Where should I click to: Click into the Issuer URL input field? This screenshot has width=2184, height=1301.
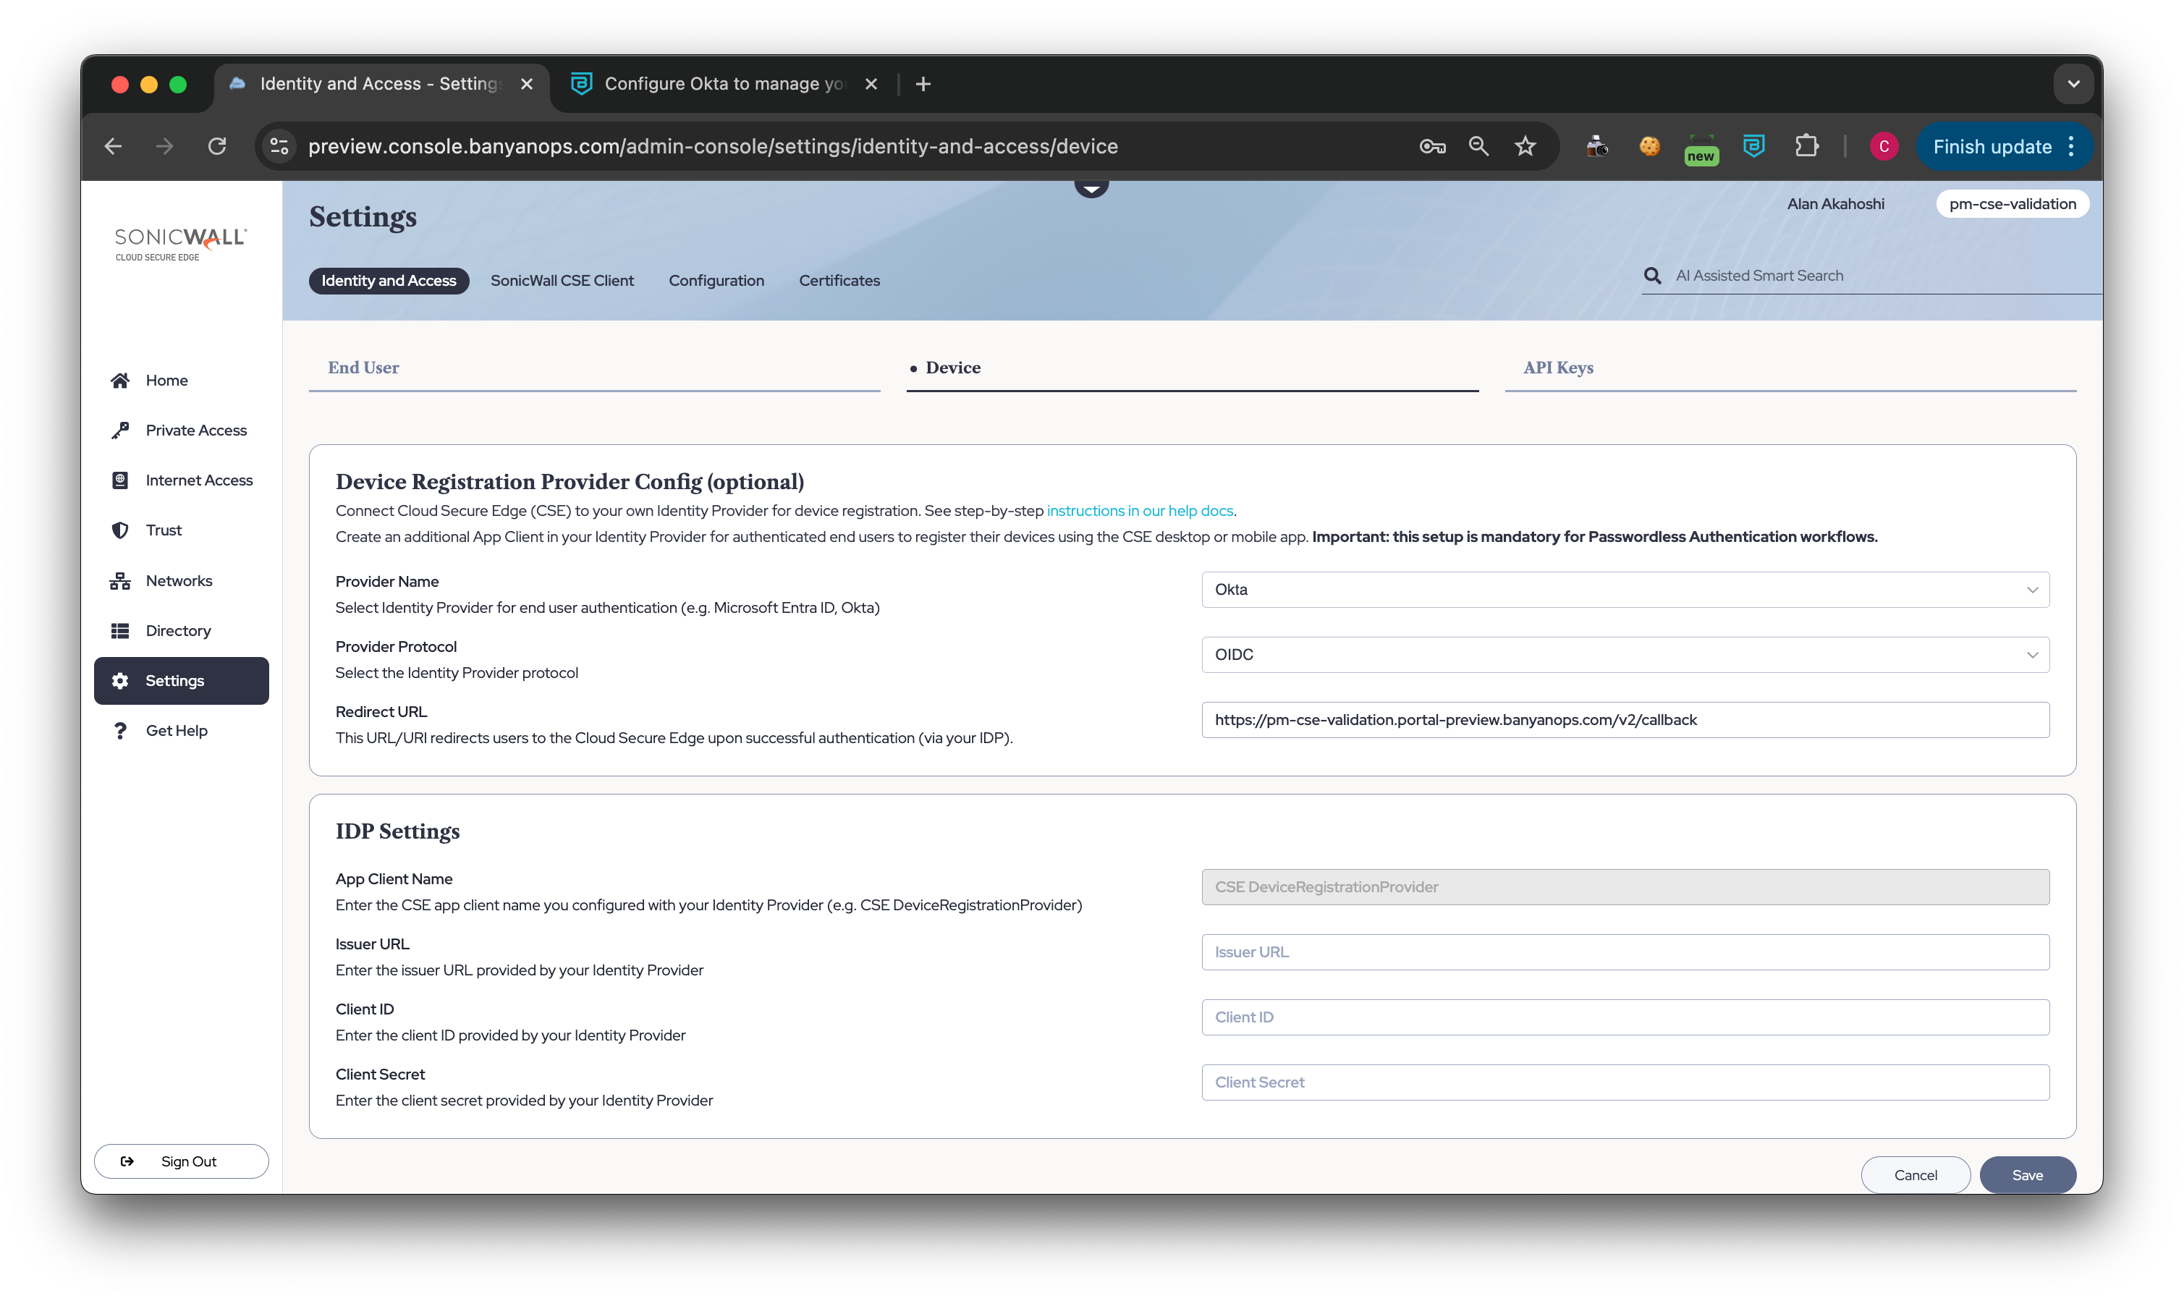(1625, 952)
